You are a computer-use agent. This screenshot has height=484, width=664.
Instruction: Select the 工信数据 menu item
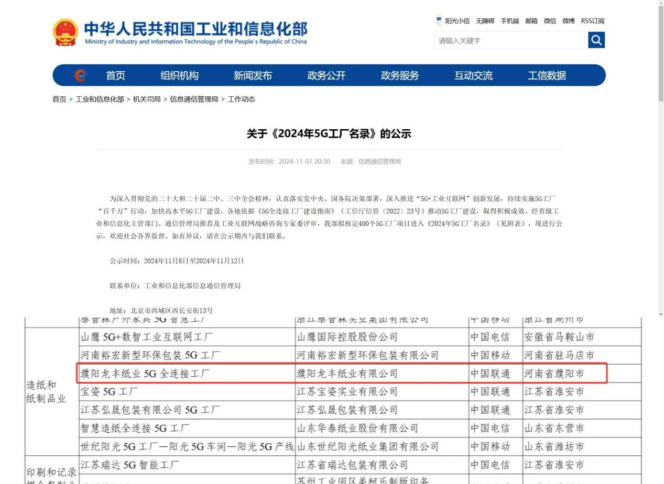pos(547,75)
